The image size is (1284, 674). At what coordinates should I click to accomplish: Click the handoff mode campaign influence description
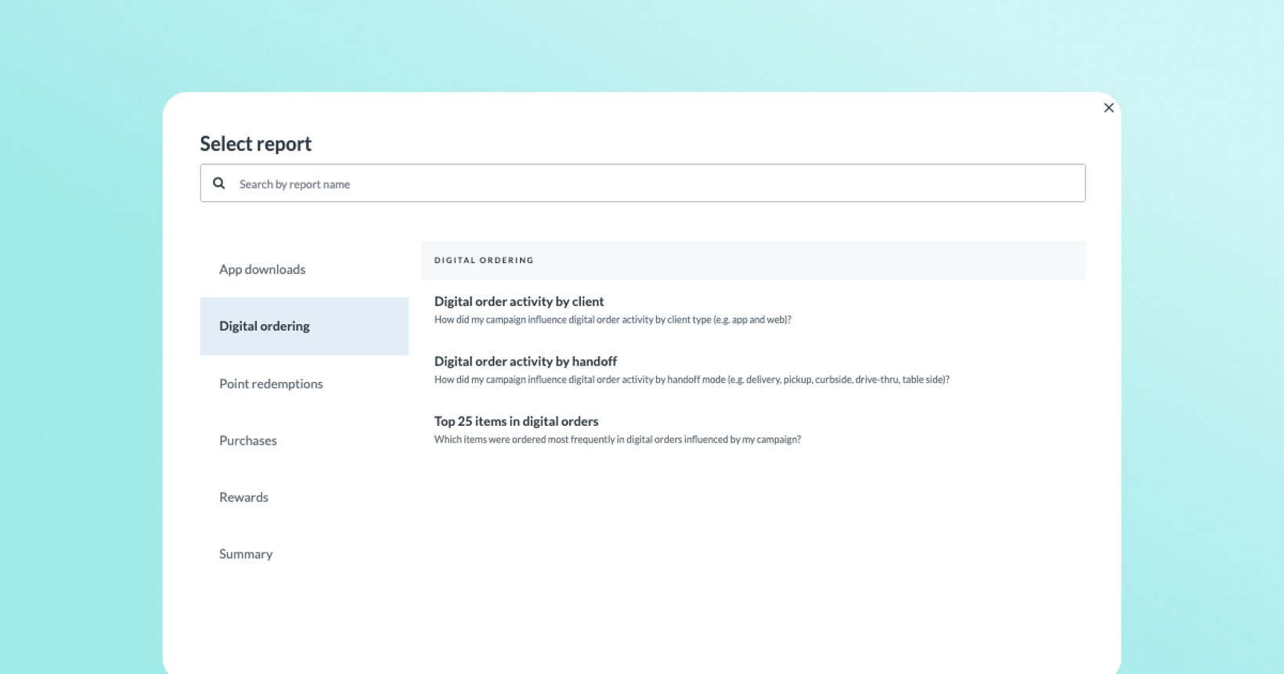pos(692,380)
